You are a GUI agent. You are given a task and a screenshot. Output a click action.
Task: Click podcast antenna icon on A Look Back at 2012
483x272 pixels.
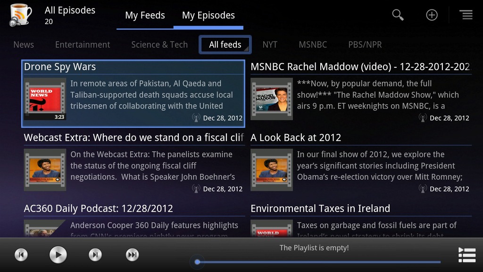(x=423, y=189)
